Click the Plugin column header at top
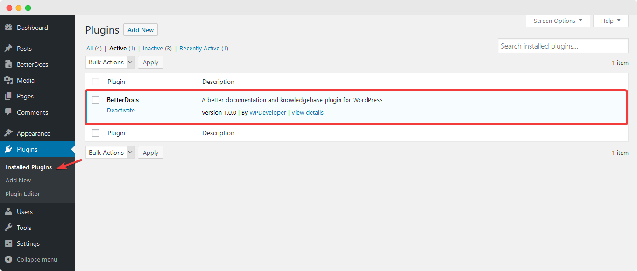The height and width of the screenshot is (271, 637). 116,82
